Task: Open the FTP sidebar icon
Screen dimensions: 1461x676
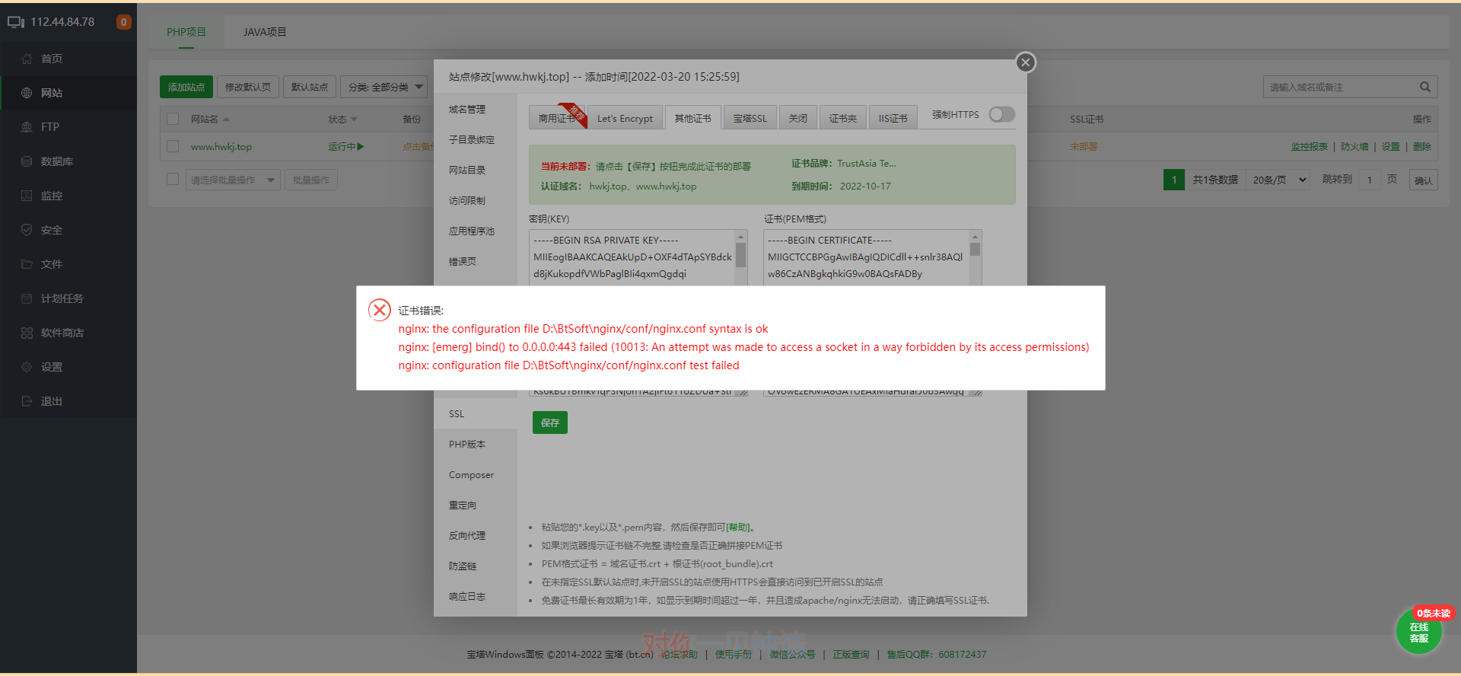Action: pos(27,127)
